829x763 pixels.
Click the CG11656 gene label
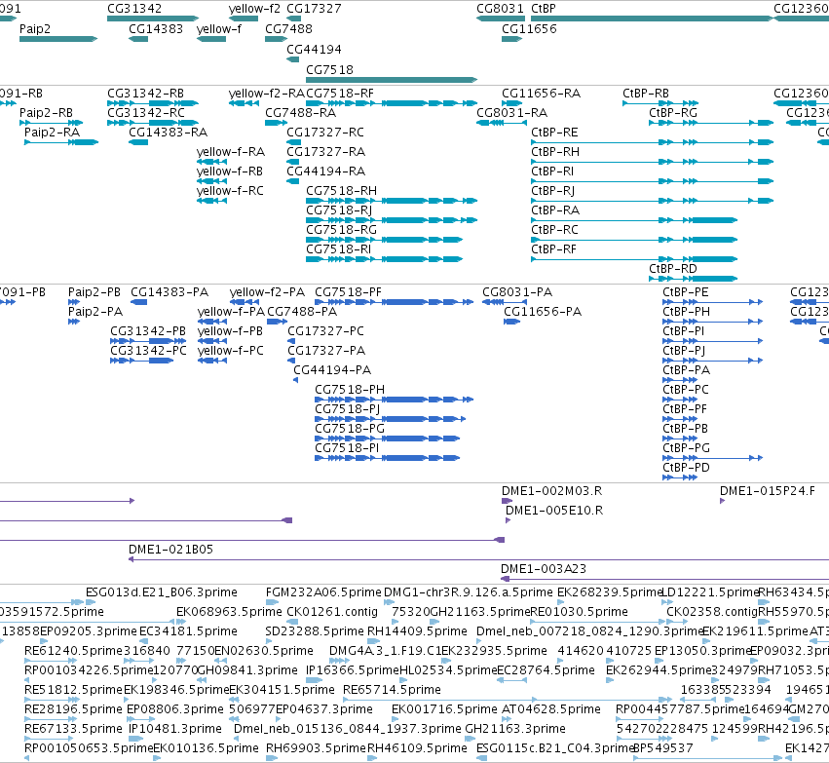coord(529,28)
